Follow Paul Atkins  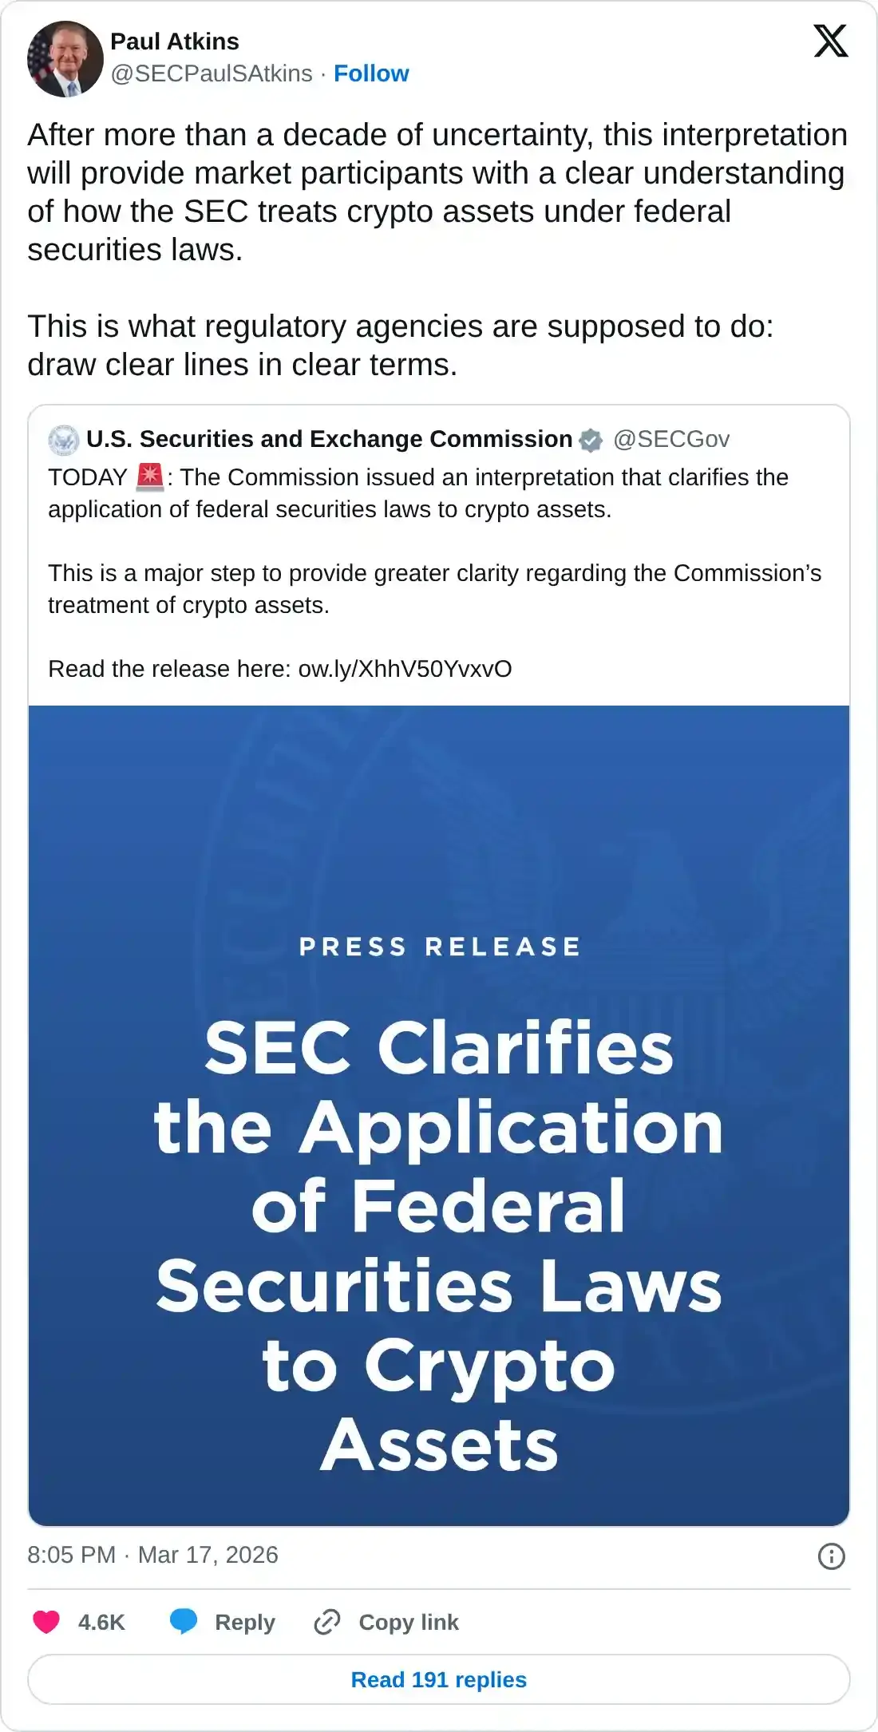tap(371, 73)
